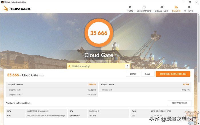The height and width of the screenshot is (125, 200).
Task: Open the validation warning question-mark help
Action: pos(127,66)
